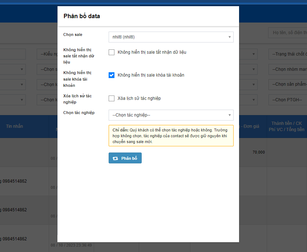The height and width of the screenshot is (252, 307).
Task: Tick Không hiển thị sale tắt nhận dữ liệu
Action: (112, 52)
